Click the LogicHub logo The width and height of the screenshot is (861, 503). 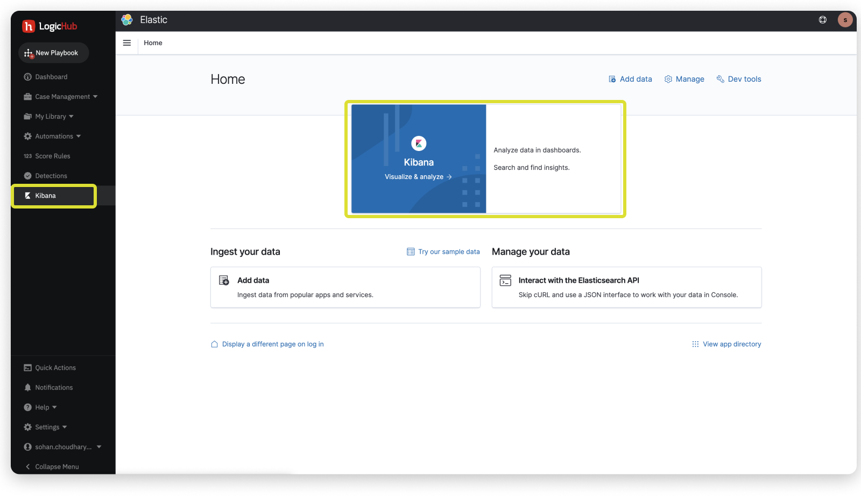point(50,26)
